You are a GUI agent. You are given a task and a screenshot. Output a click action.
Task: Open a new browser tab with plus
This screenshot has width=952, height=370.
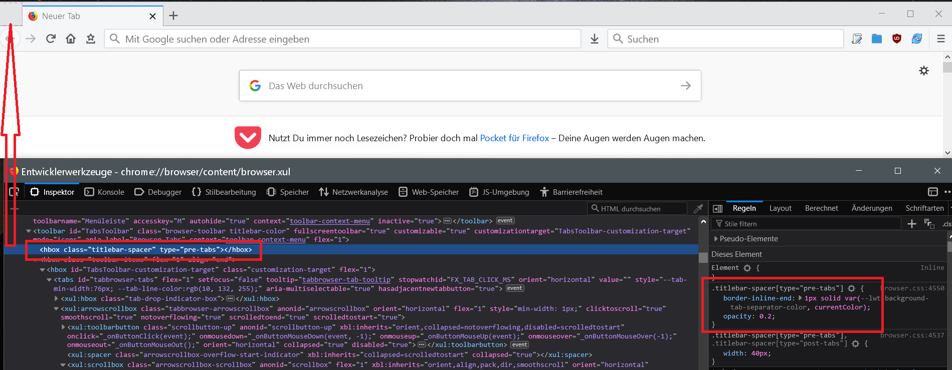coord(173,16)
